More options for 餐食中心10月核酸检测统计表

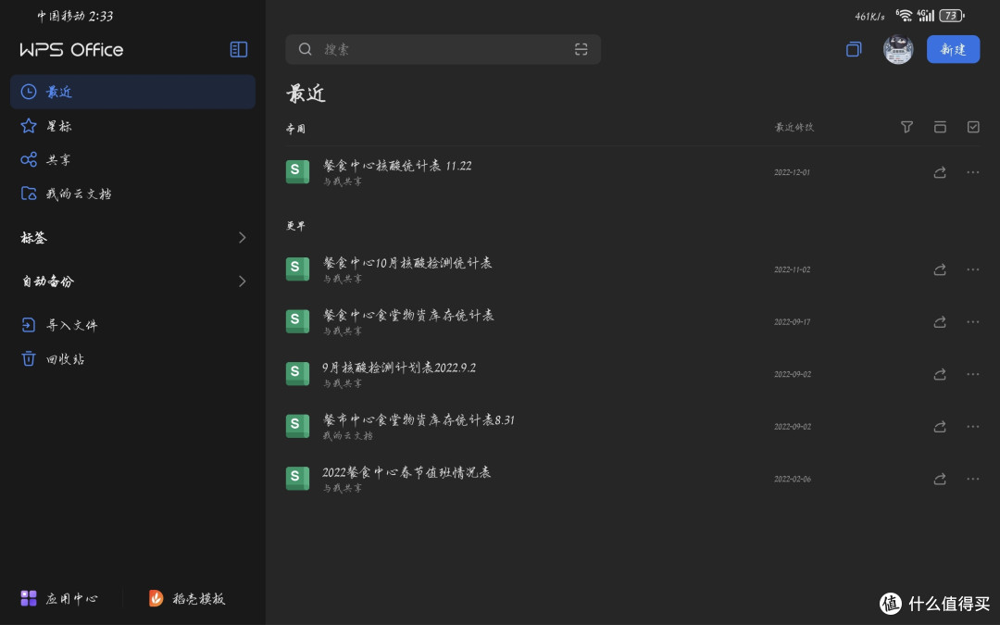[972, 269]
